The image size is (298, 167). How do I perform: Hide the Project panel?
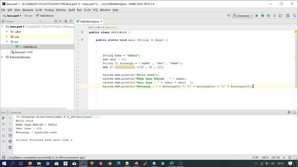point(71,21)
